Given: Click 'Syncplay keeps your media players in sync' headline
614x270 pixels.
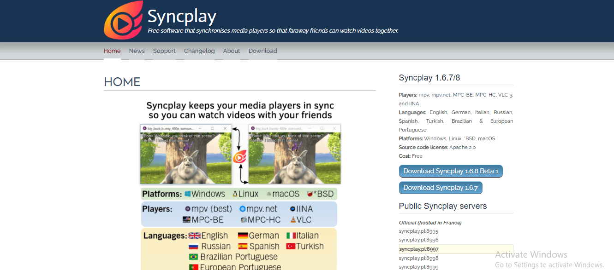Looking at the screenshot, I should tap(240, 105).
